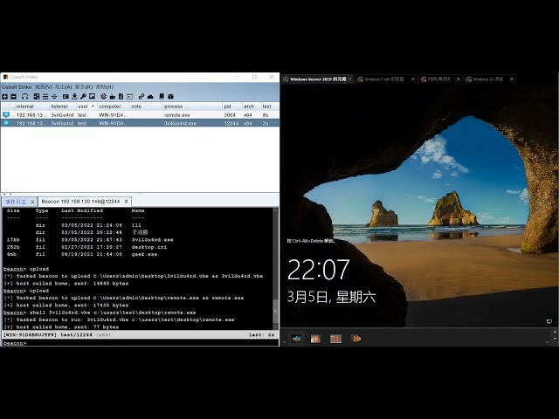Close the Windows 10 测试 VM tab
This screenshot has width=559, height=419.
[x=512, y=79]
